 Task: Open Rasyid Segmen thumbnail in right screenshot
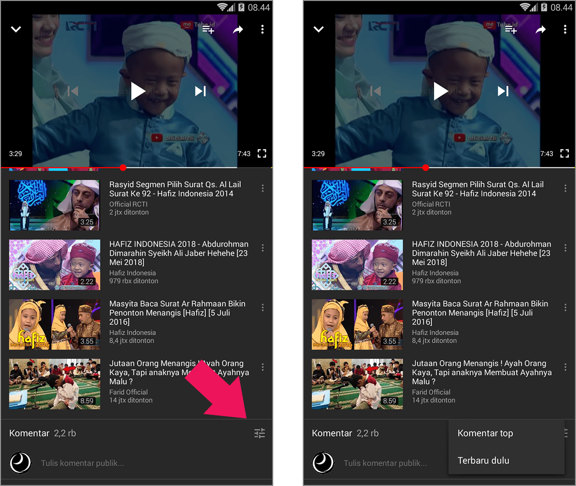357,205
